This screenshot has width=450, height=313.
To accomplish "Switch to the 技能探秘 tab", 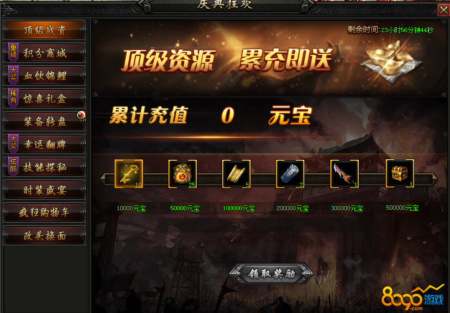I will click(45, 167).
